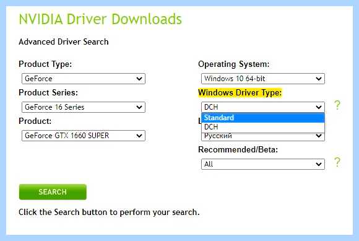359x241 pixels.
Task: Collapse the Windows Driver Type dropdown showing DCH
Action: [x=263, y=107]
